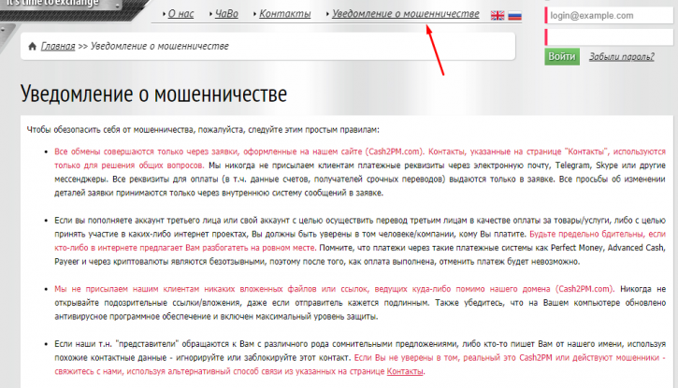Focus the password input field
The image size is (678, 388).
click(609, 37)
